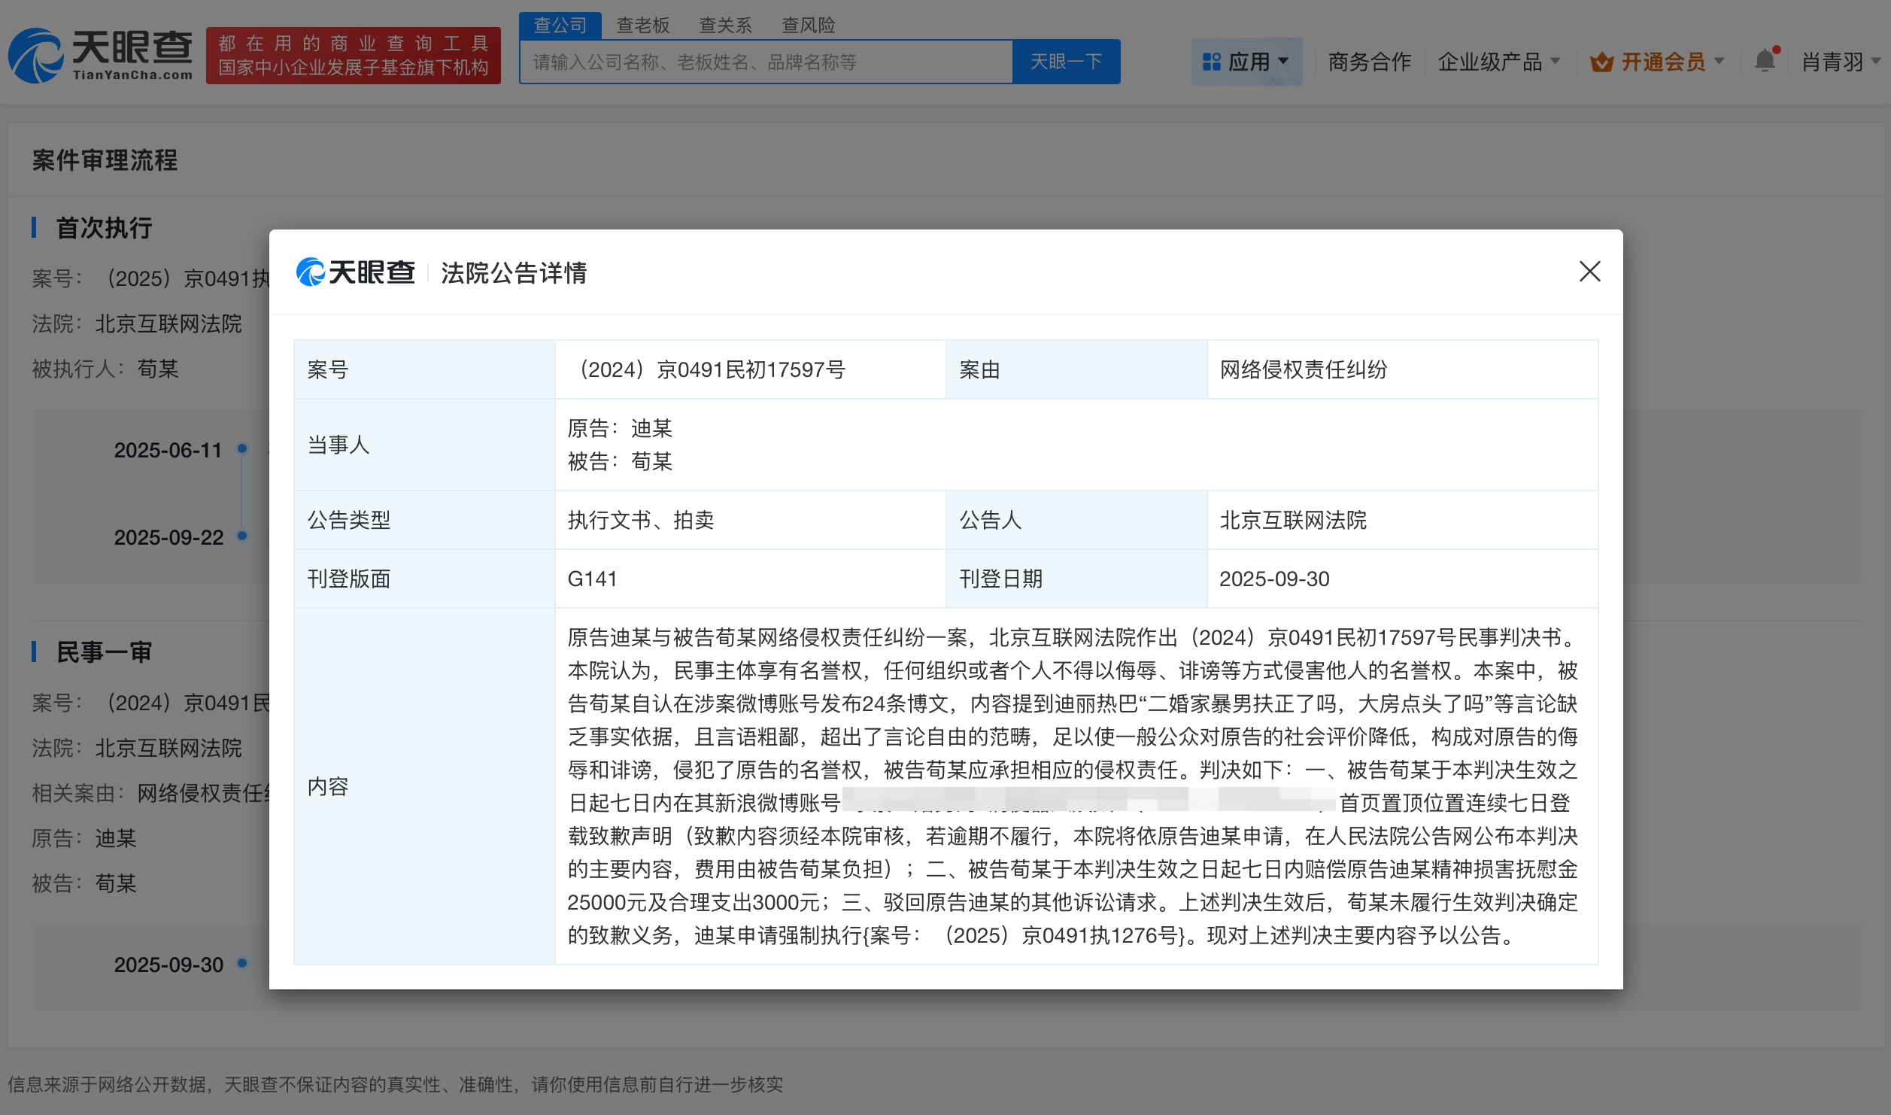Viewport: 1891px width, 1115px height.
Task: Click the 天眼一下 search button
Action: pos(1066,62)
